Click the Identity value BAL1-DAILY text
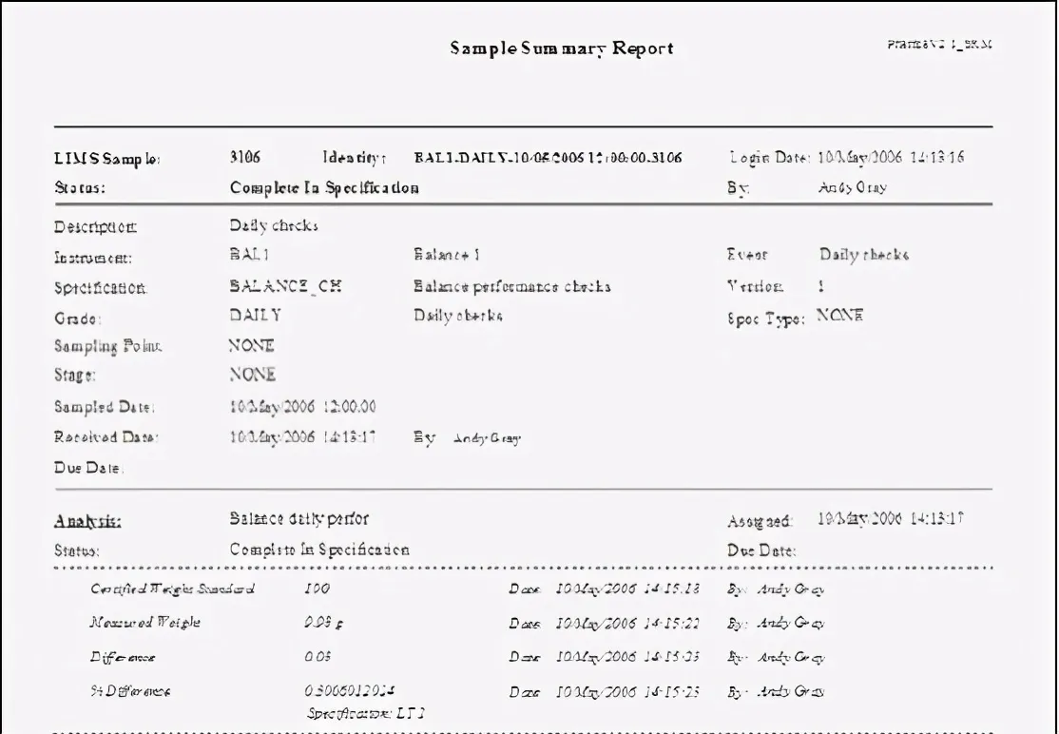 tap(548, 157)
